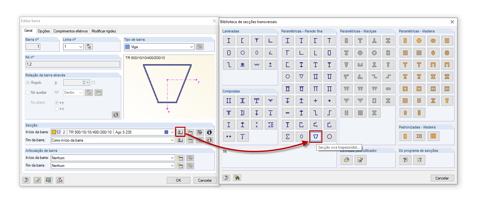This screenshot has width=478, height=209.
Task: Select the Nó auxiliar radio button
Action: click(28, 92)
